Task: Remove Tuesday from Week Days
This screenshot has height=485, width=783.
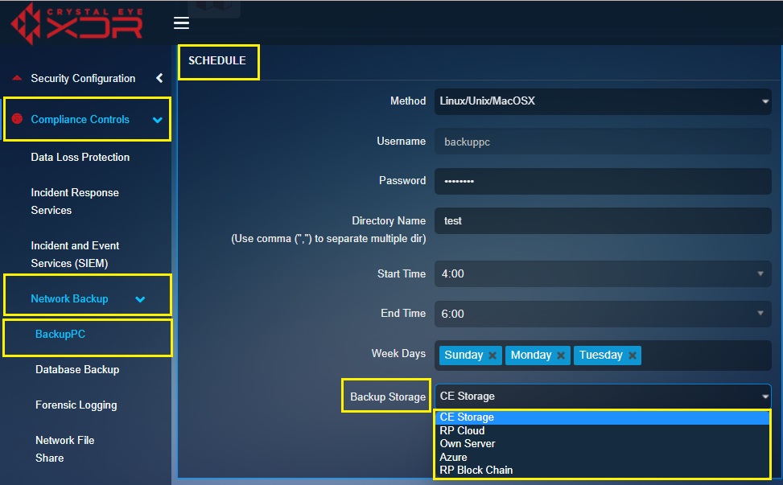Action: click(633, 356)
